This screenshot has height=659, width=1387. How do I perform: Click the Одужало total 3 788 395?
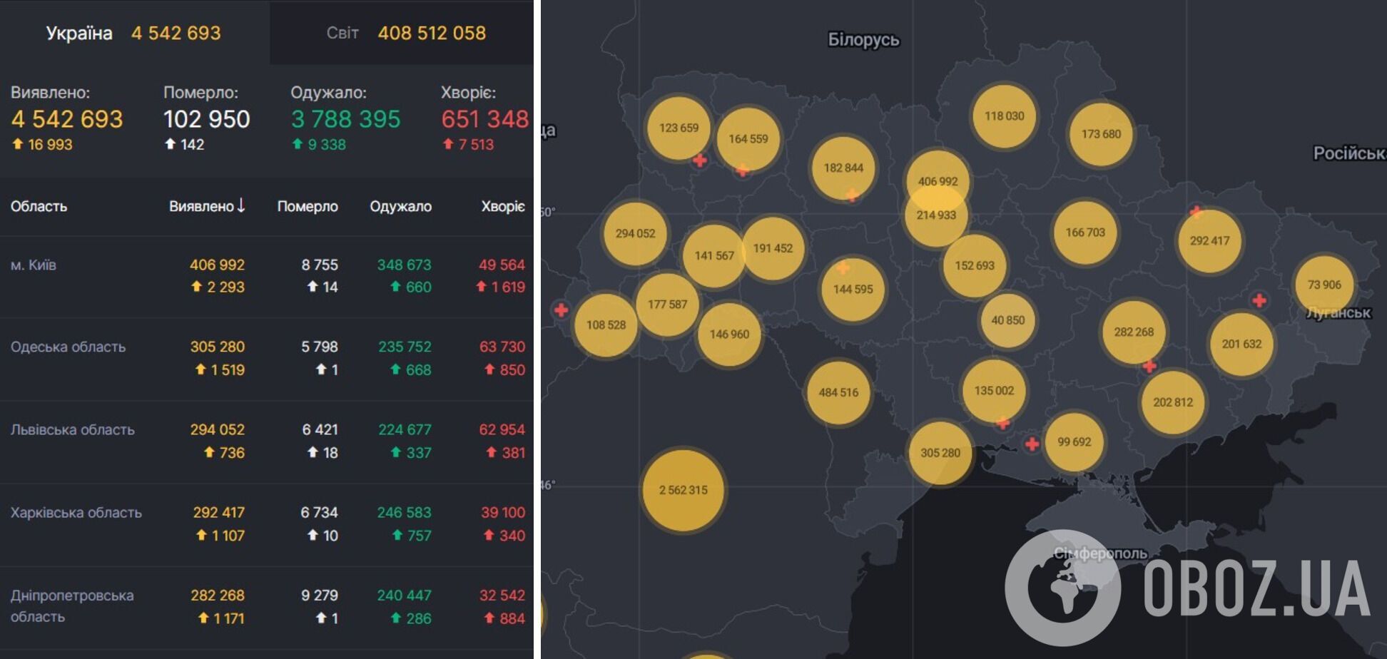[345, 119]
